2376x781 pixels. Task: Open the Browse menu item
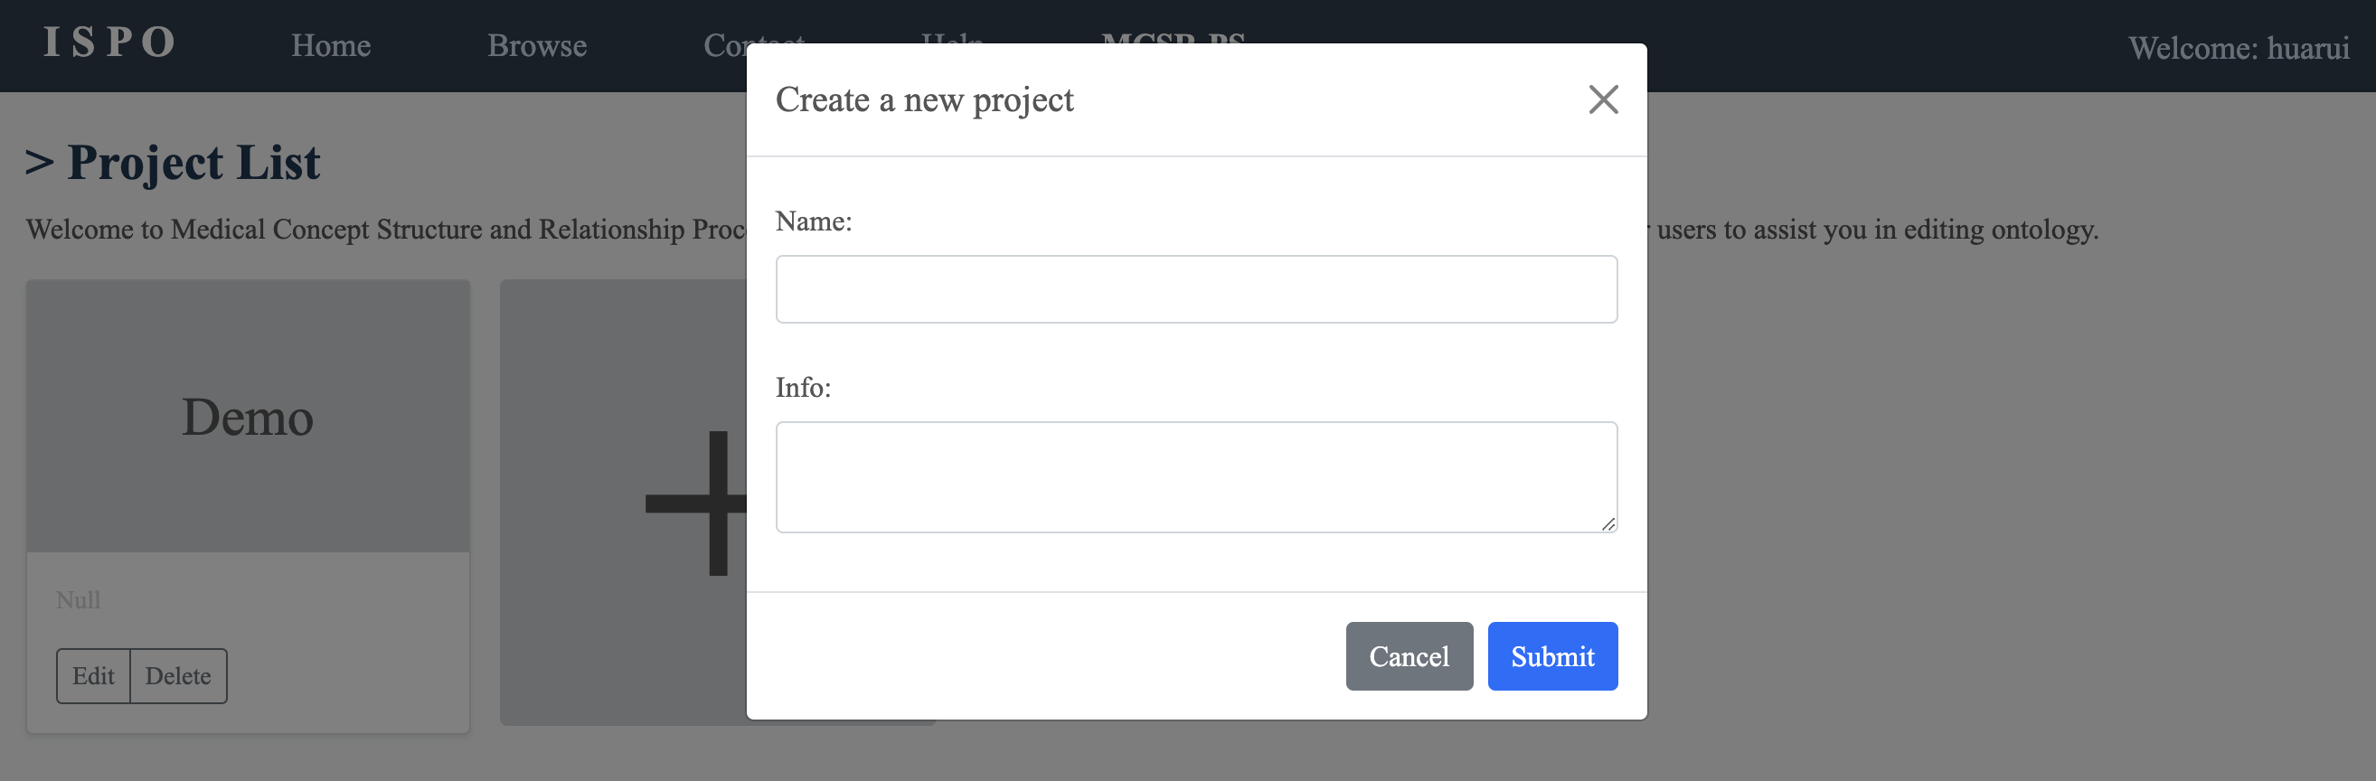click(537, 45)
